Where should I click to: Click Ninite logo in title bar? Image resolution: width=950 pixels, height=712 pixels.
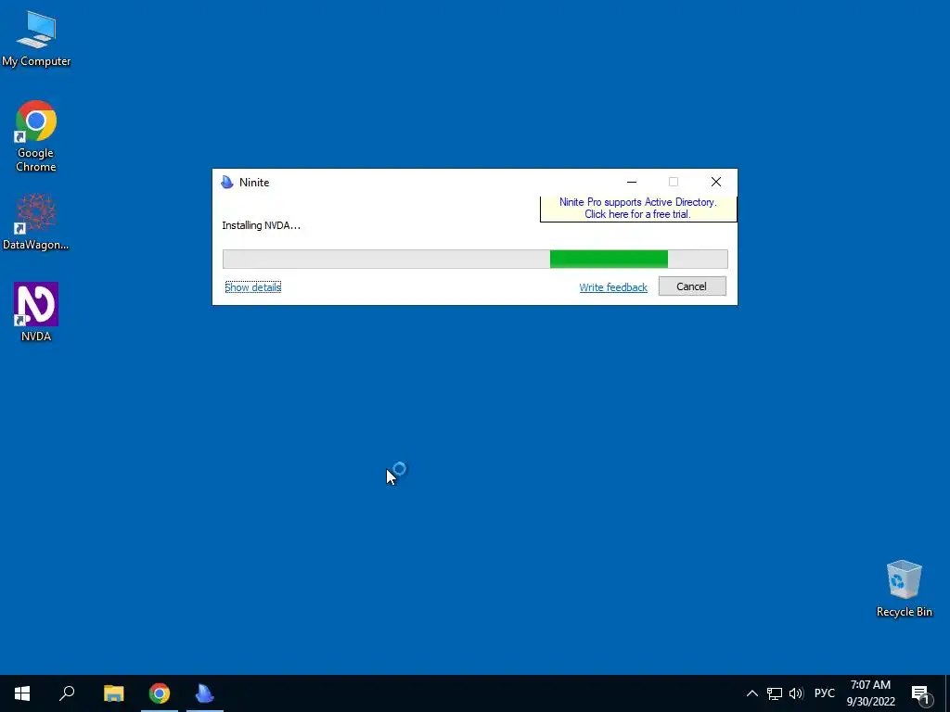(227, 183)
